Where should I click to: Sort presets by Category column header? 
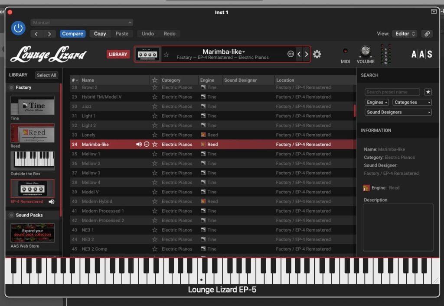click(x=171, y=80)
